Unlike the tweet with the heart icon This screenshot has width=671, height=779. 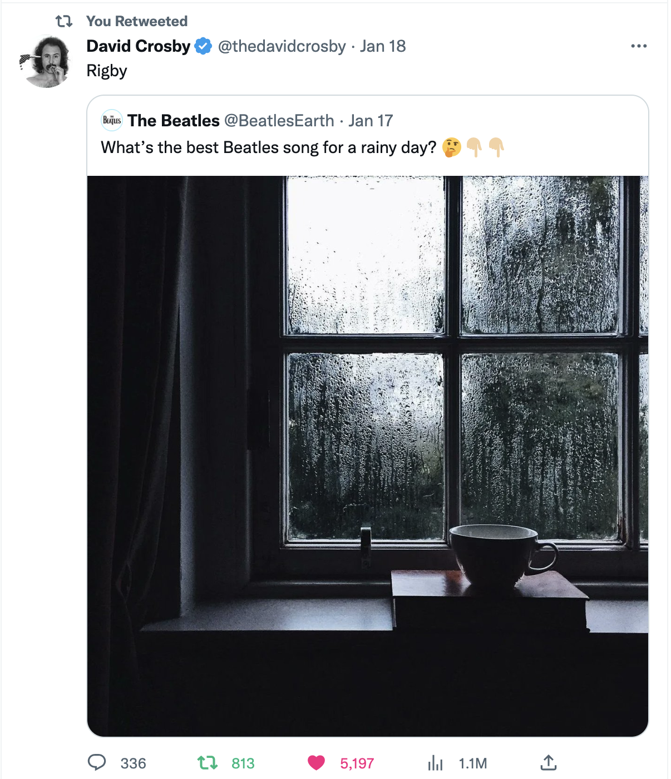tap(316, 762)
